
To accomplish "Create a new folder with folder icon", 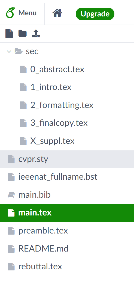I will click(23, 34).
